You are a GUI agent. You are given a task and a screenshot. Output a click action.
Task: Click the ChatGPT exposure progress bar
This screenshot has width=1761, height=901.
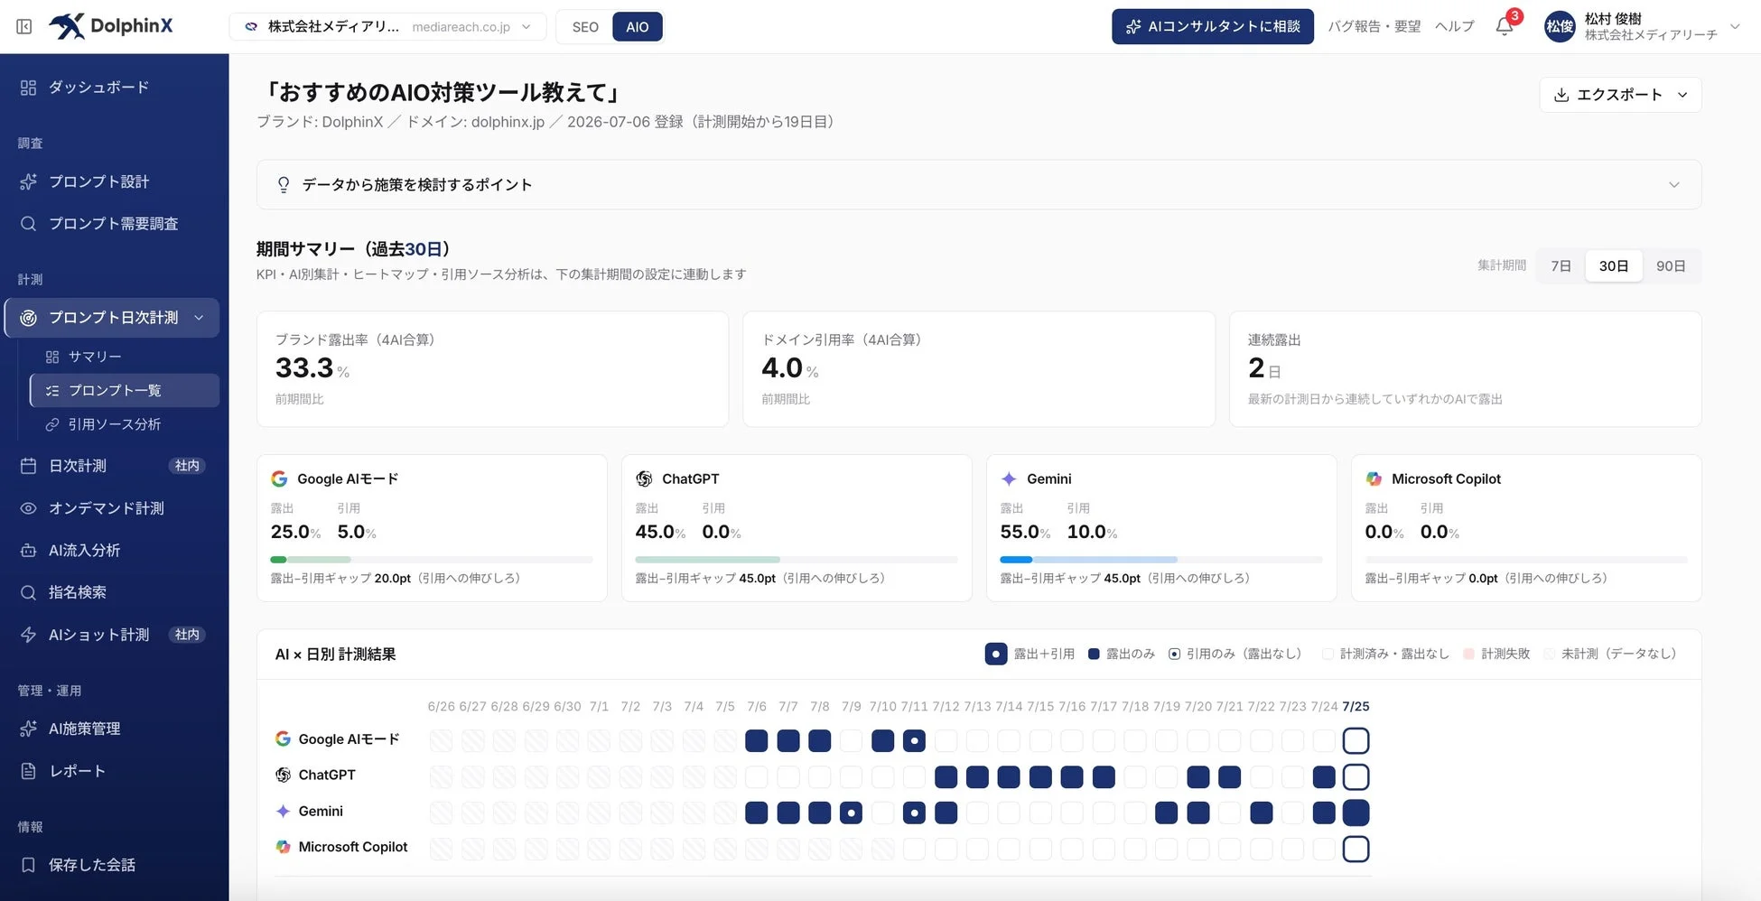coord(797,560)
